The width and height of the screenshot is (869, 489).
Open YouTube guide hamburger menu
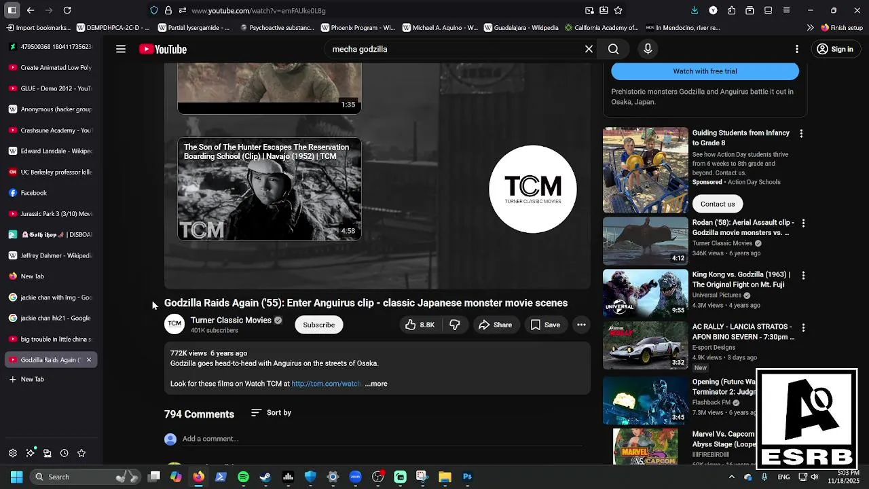click(x=121, y=49)
